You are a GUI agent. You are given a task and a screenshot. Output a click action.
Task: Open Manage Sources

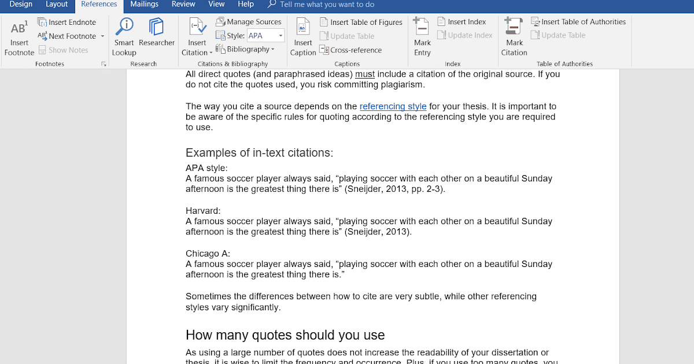[x=249, y=22]
